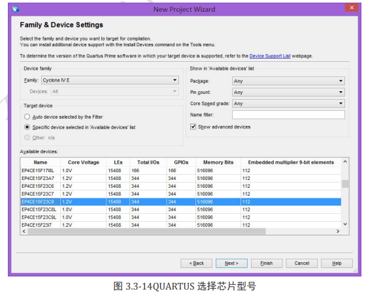Click the horizontal scroll left arrow
Screen dimensions: 366x298
[24, 231]
